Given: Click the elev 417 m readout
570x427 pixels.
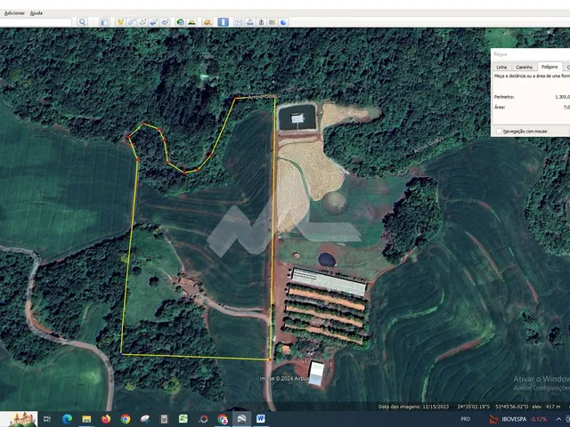Looking at the screenshot, I should [546, 407].
